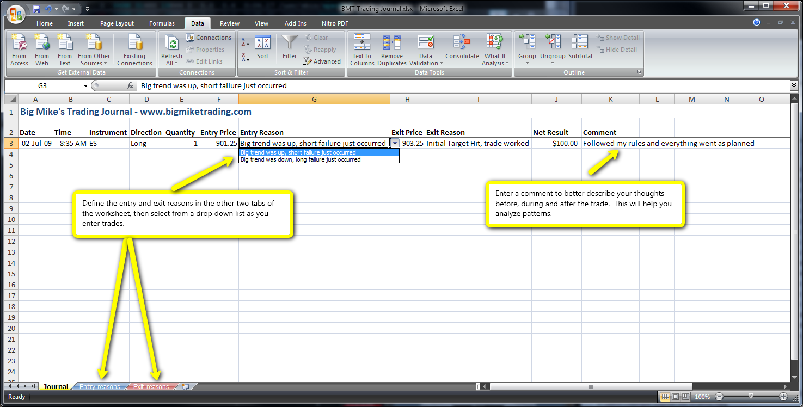Go to the Page Layout tab
This screenshot has height=407, width=803.
click(x=117, y=23)
